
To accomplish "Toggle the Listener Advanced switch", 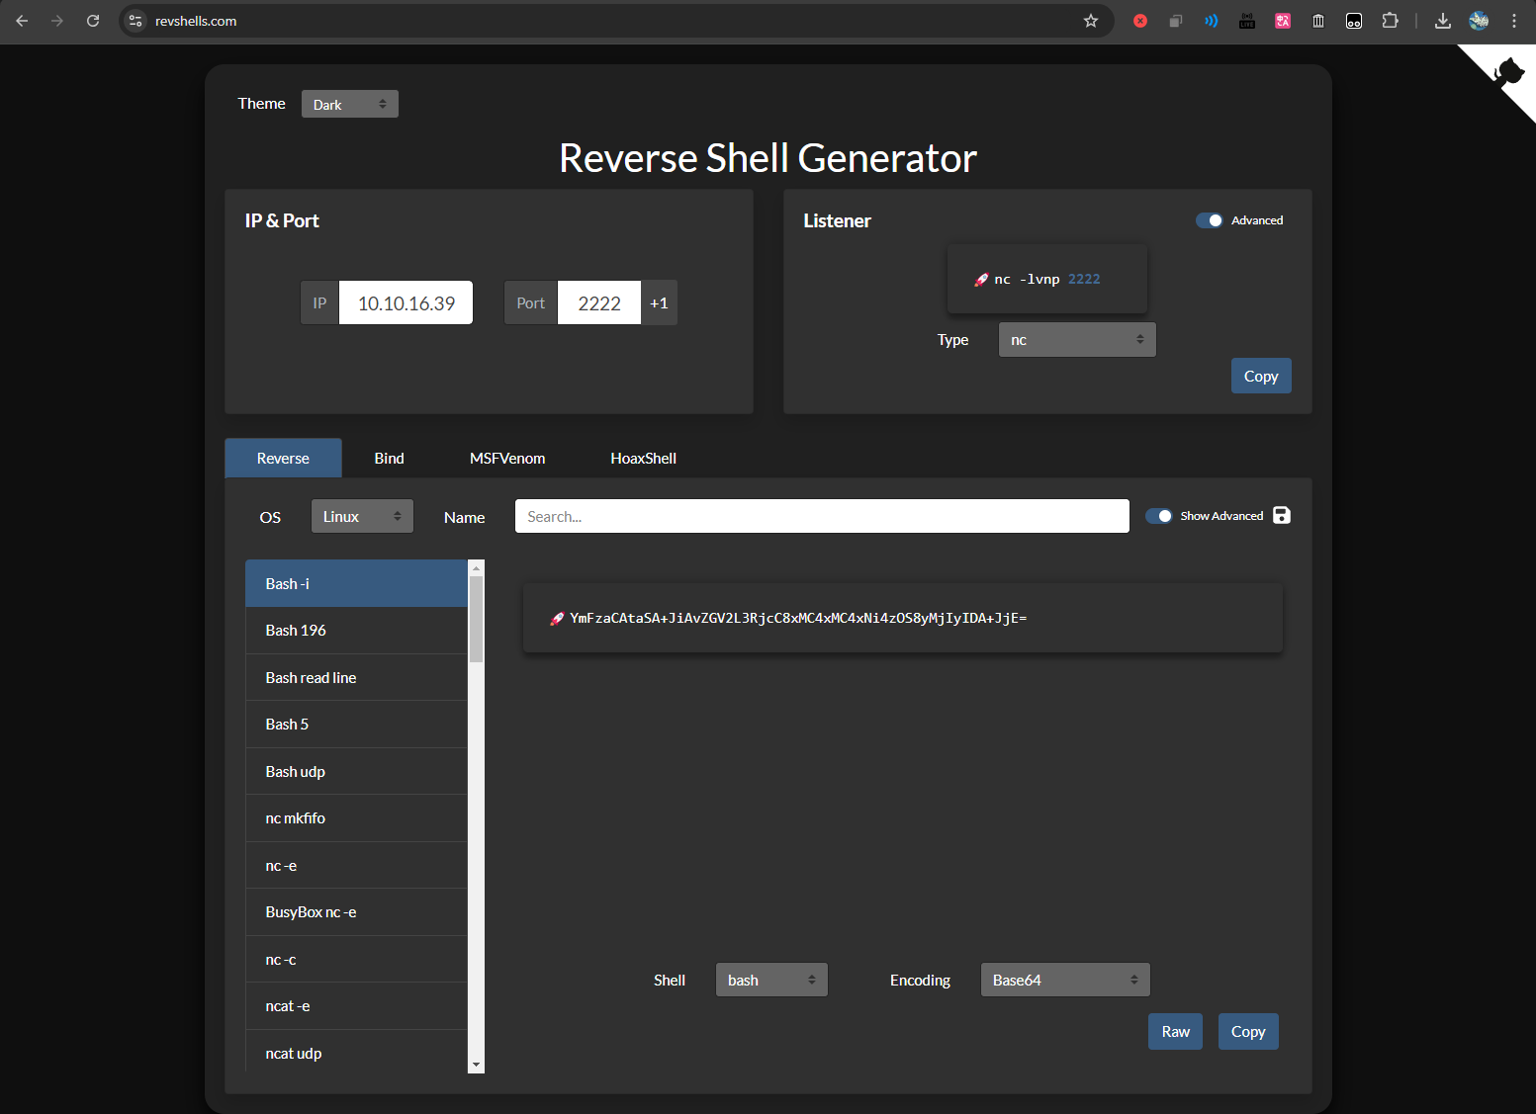I will click(1209, 220).
